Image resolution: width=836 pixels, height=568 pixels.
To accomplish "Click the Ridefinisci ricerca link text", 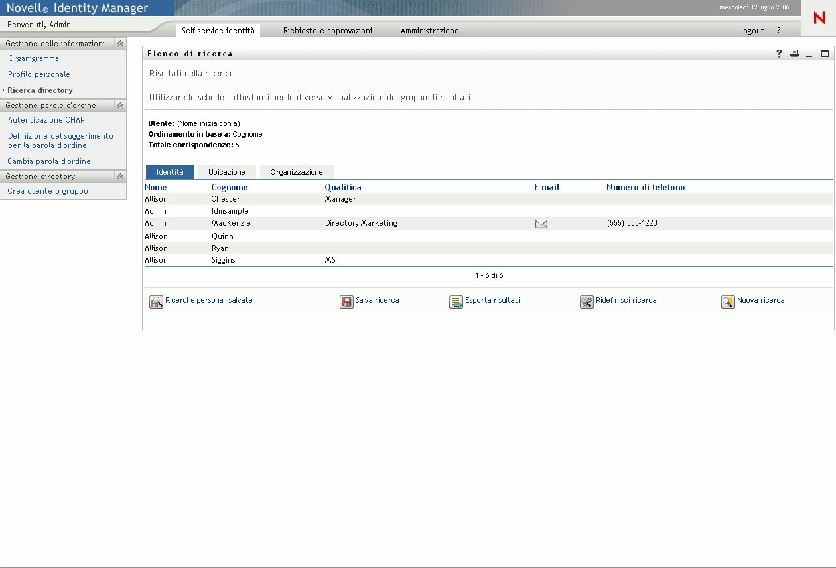I will coord(626,300).
